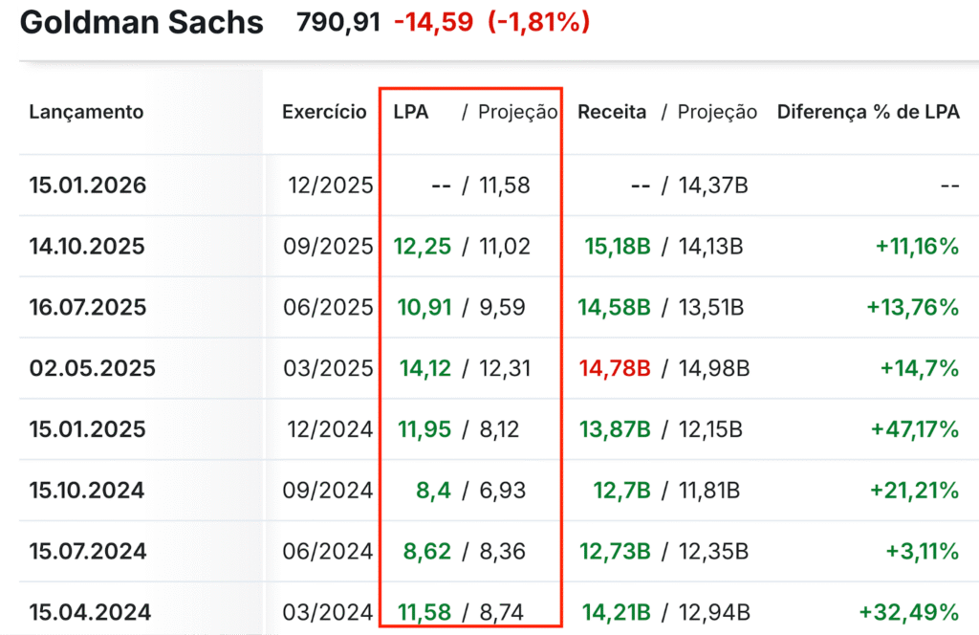This screenshot has height=635, width=979.
Task: Click the Receita column header
Action: [x=612, y=112]
